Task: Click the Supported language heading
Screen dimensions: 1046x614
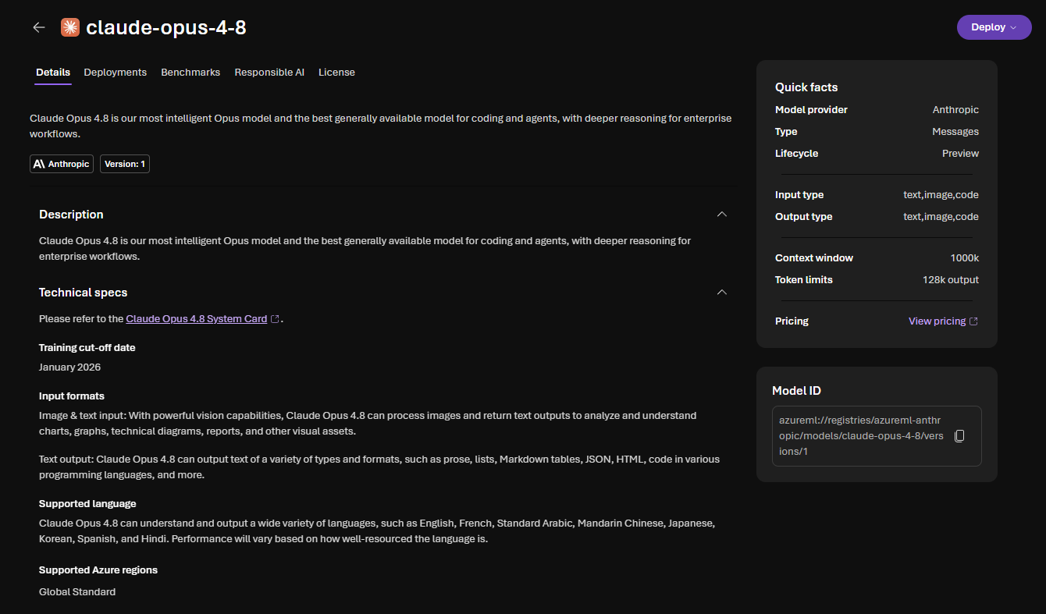Action: pos(87,504)
